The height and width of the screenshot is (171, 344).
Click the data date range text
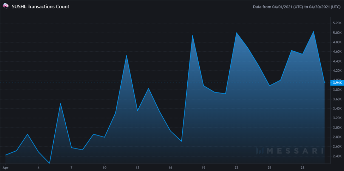(297, 7)
